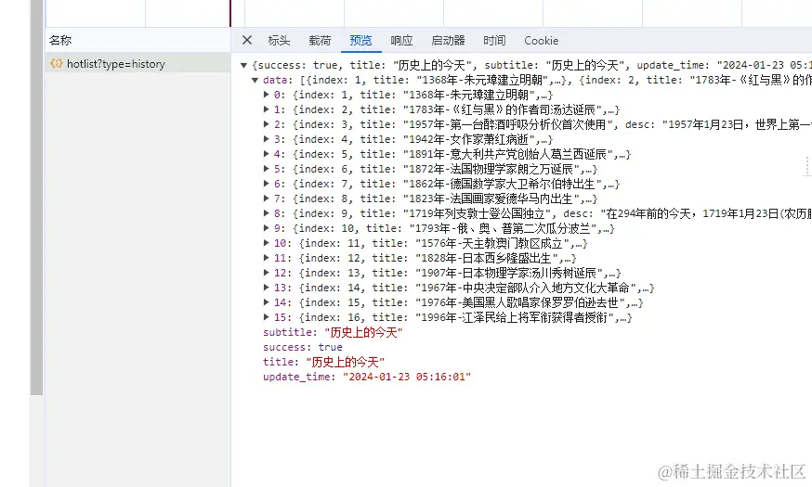Click the left vertical scrollbar
The image size is (812, 487).
click(37, 197)
